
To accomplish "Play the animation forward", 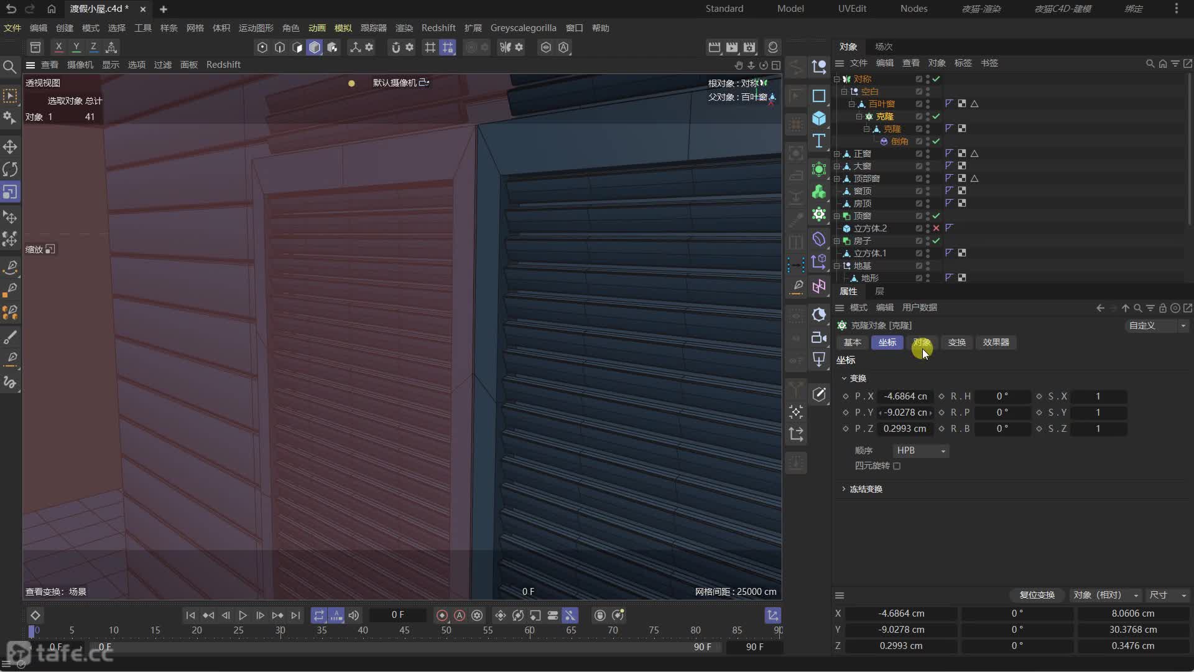I will [x=243, y=615].
